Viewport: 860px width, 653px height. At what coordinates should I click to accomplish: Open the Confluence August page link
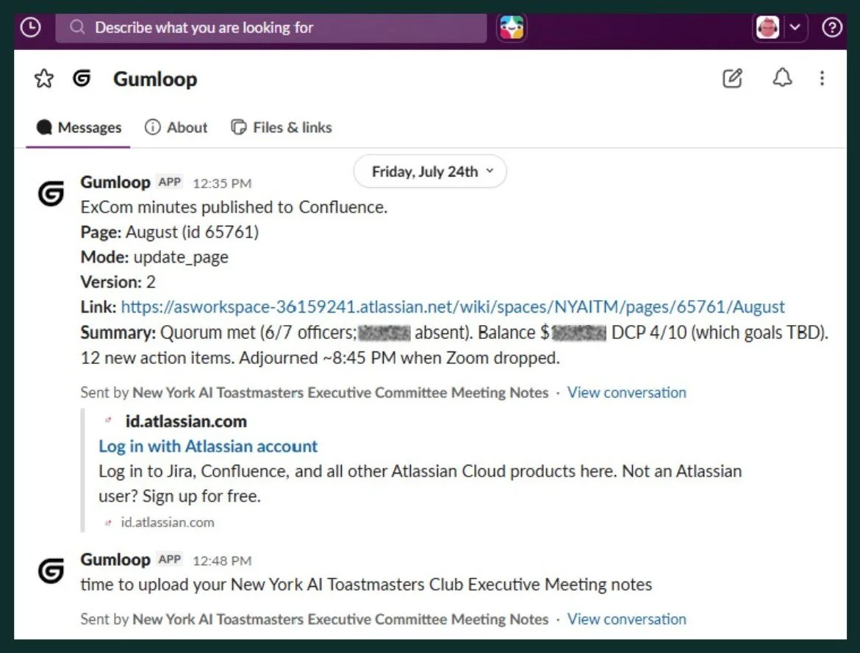tap(453, 307)
